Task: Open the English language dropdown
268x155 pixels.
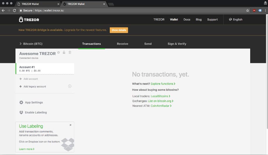Action: (236, 20)
